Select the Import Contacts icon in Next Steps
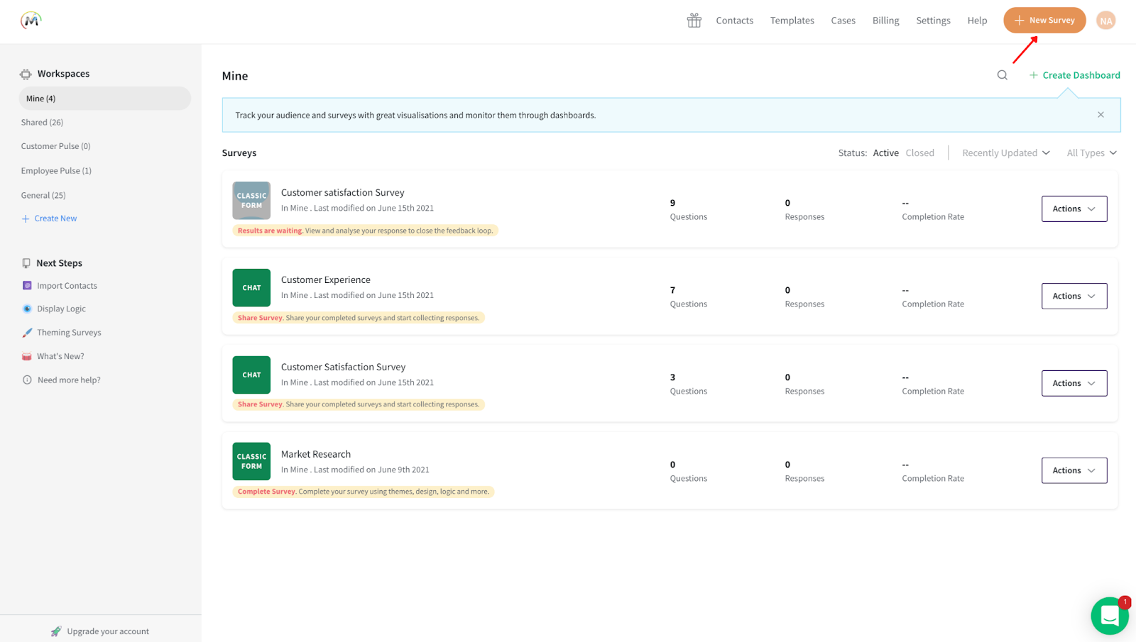This screenshot has height=642, width=1136. [26, 285]
